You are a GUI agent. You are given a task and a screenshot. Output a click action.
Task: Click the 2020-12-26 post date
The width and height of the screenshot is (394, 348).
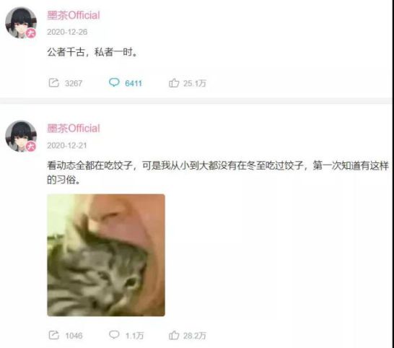[67, 32]
